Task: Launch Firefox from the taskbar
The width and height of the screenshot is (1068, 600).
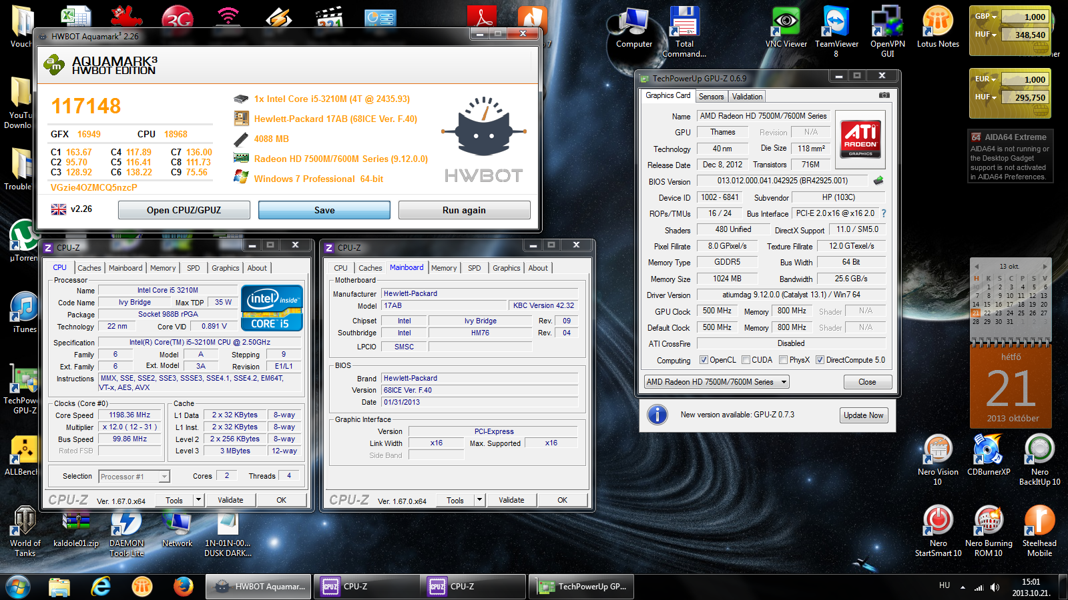Action: click(x=183, y=587)
